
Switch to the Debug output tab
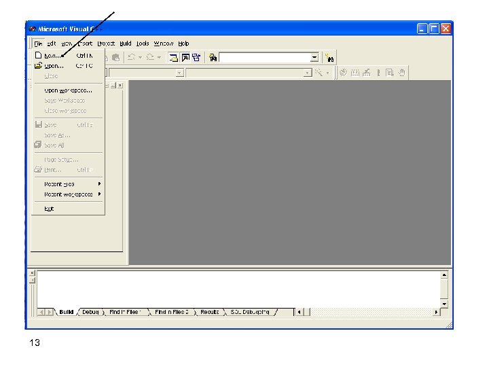(x=90, y=312)
